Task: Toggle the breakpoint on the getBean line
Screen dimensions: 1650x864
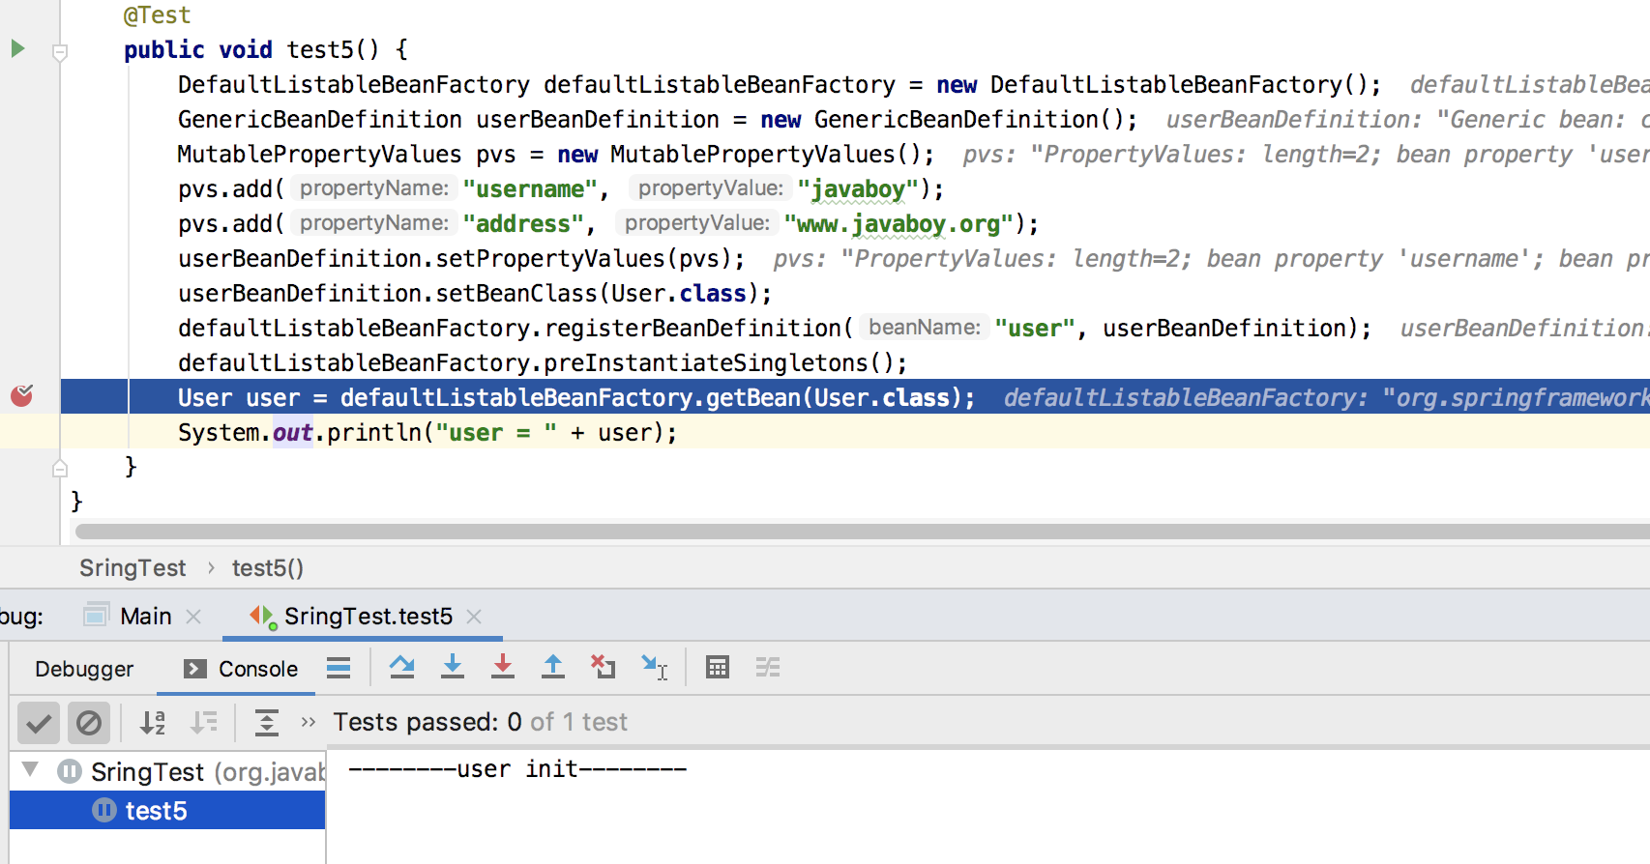Action: [21, 395]
